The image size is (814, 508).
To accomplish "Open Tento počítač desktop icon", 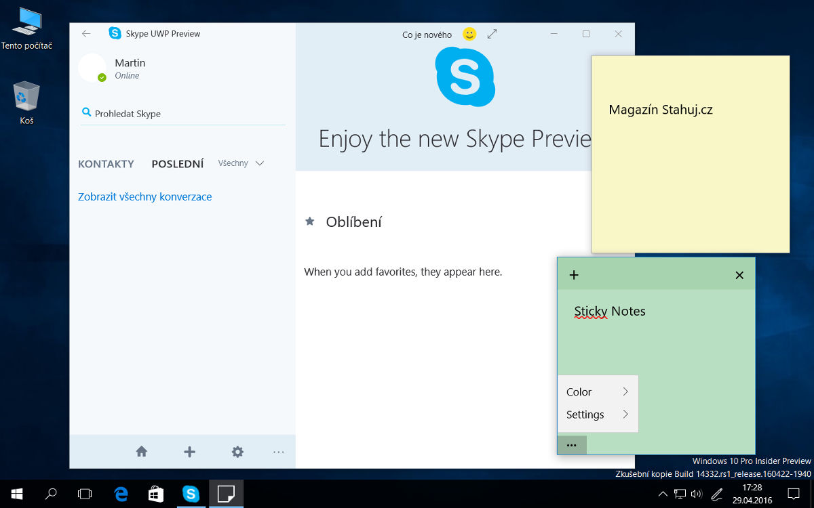I will point(27,28).
